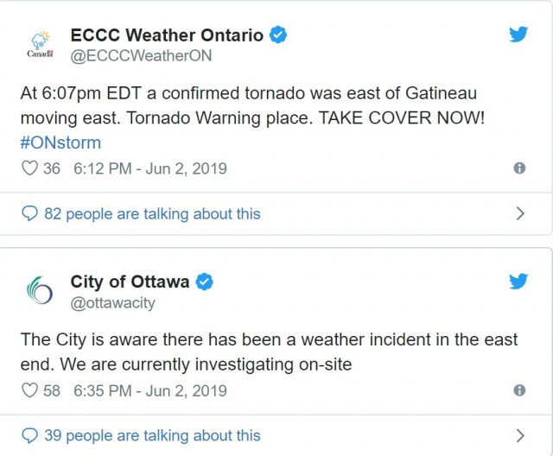Open info icon on ECCC tornado tweet

click(519, 168)
